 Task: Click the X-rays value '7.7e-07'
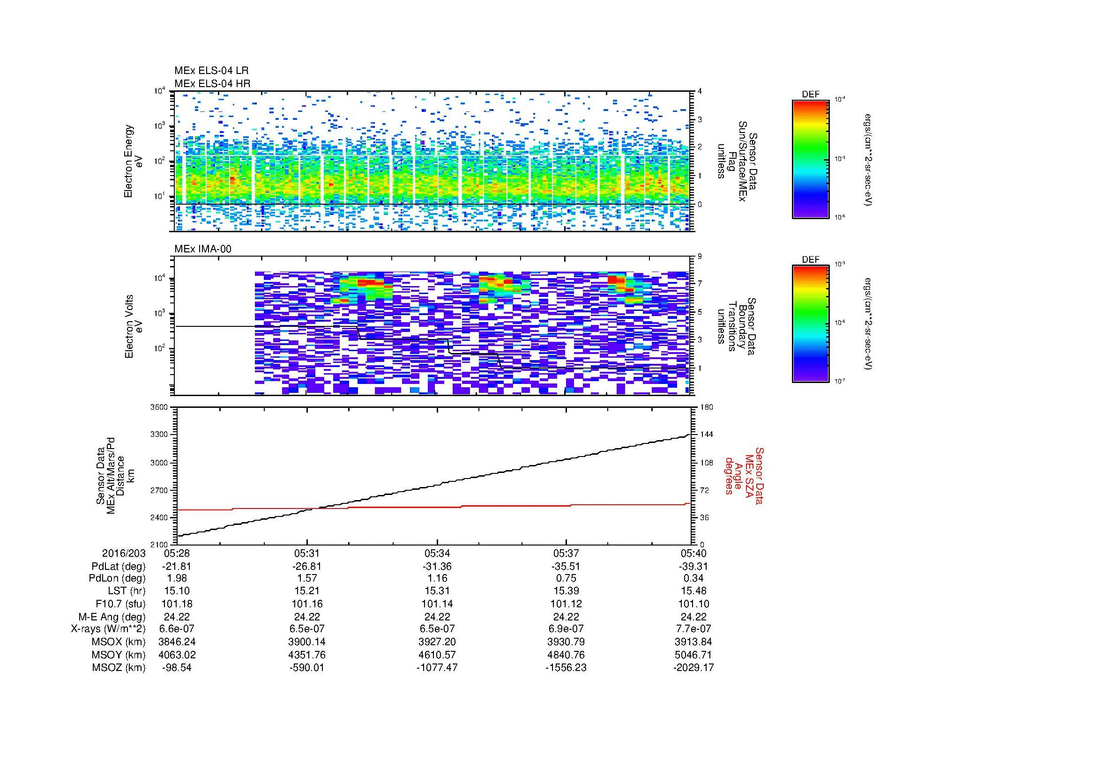point(693,629)
